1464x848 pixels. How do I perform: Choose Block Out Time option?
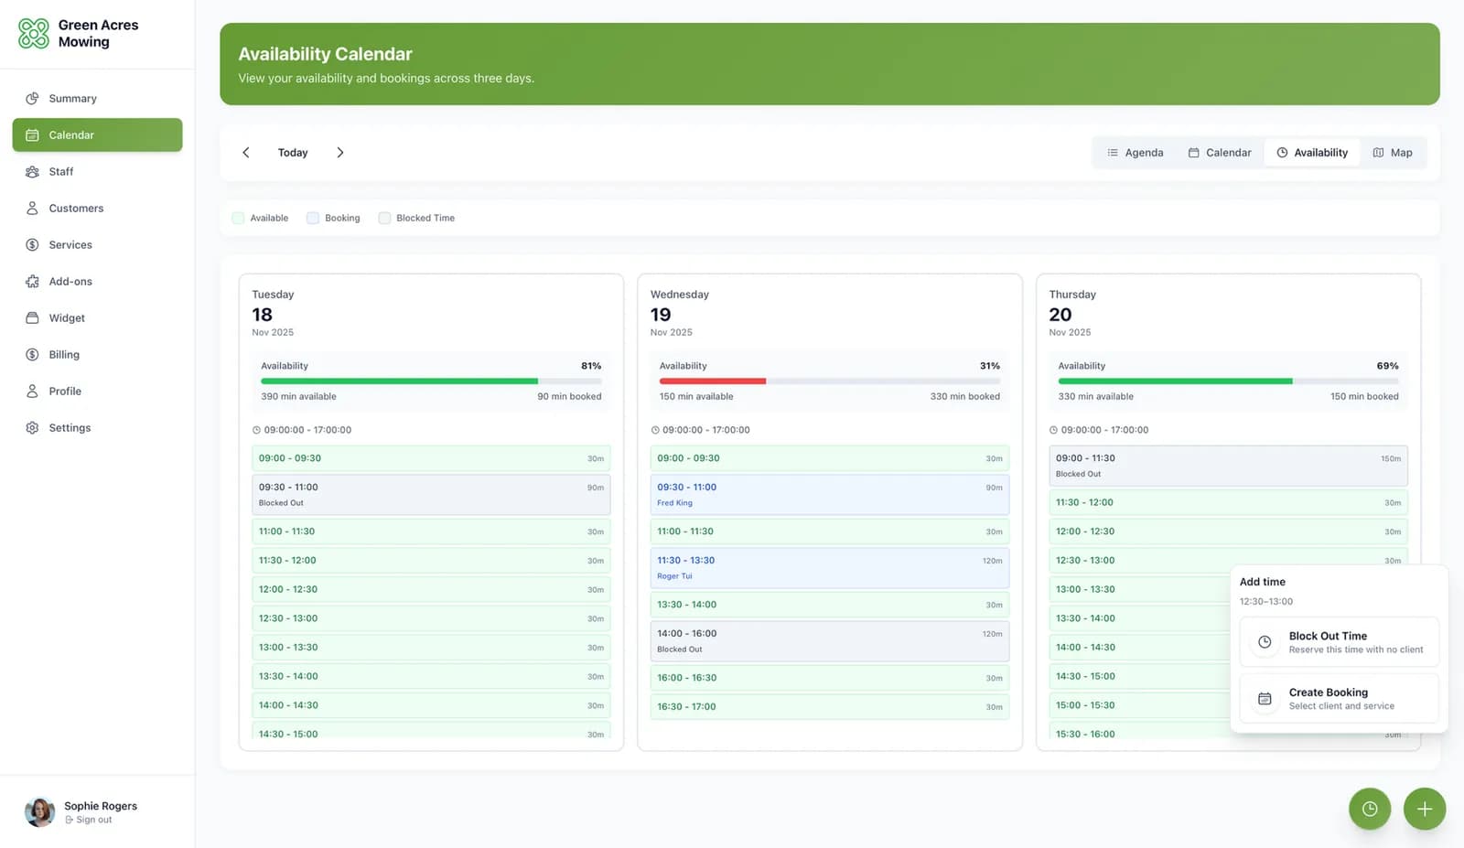point(1339,642)
